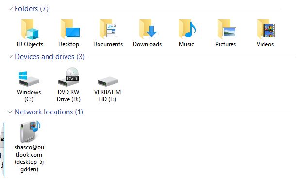The height and width of the screenshot is (192, 297).
Task: Open the Music folder icon
Action: 187,29
